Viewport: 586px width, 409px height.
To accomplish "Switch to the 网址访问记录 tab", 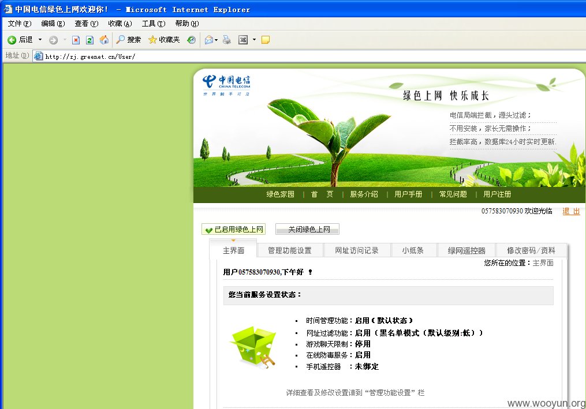I will (357, 250).
